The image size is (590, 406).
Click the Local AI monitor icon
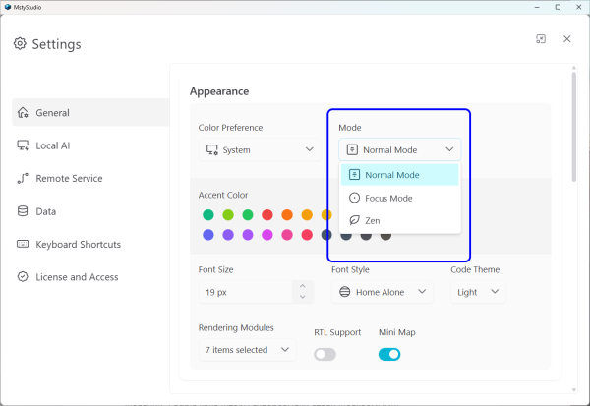(x=23, y=145)
